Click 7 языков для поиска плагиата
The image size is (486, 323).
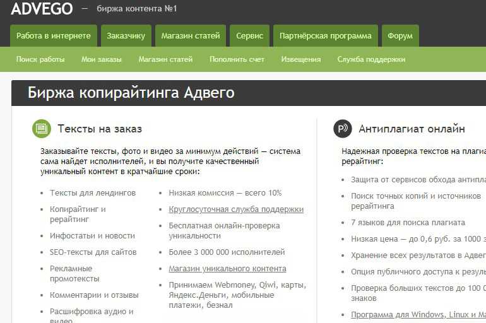(x=408, y=222)
